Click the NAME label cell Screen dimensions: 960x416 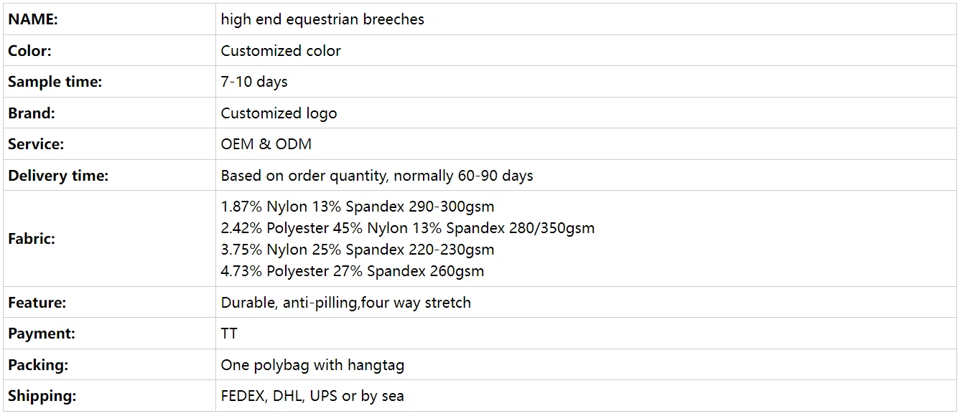[x=33, y=19]
